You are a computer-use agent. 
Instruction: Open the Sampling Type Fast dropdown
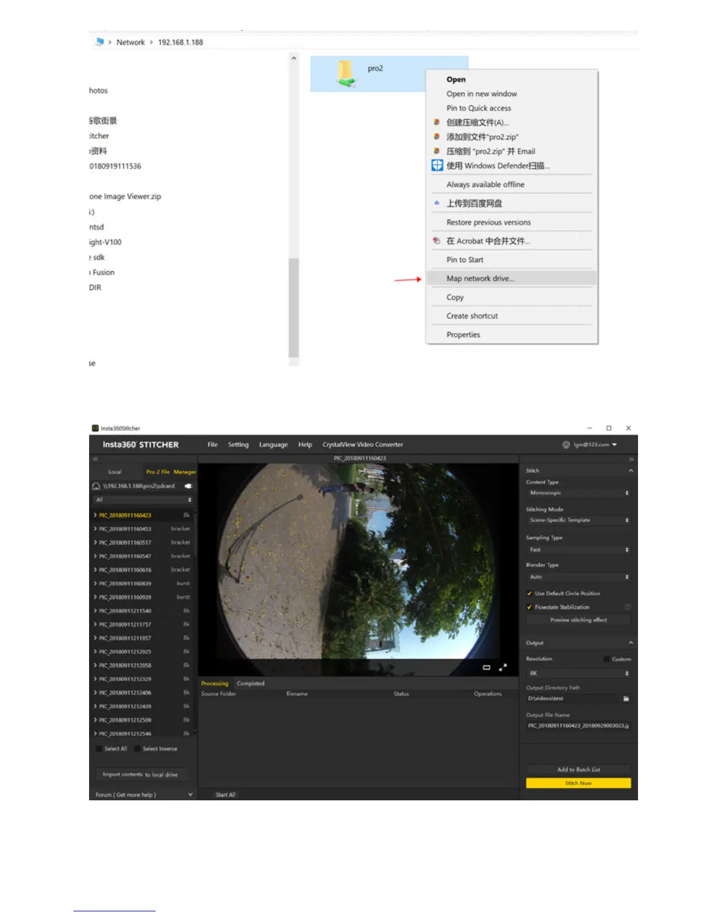pyautogui.click(x=578, y=550)
